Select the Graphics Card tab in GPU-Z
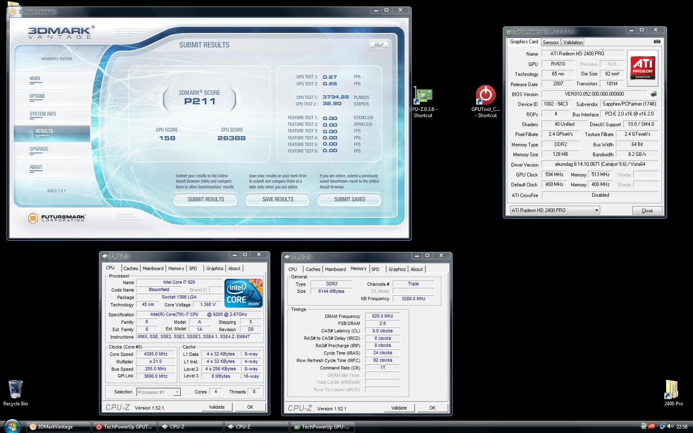The image size is (693, 433). click(x=524, y=42)
